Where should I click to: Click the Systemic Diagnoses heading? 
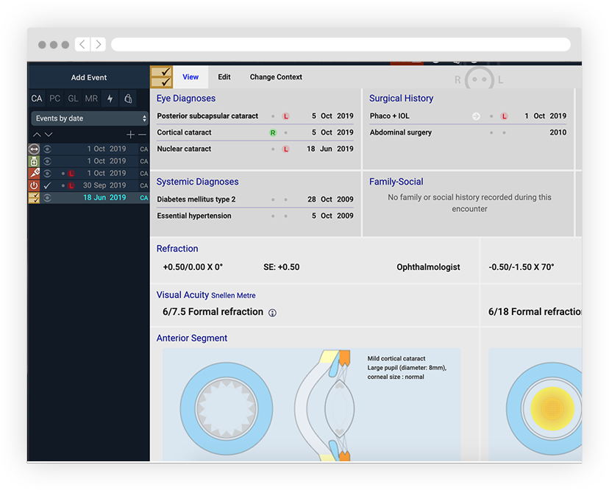[197, 182]
